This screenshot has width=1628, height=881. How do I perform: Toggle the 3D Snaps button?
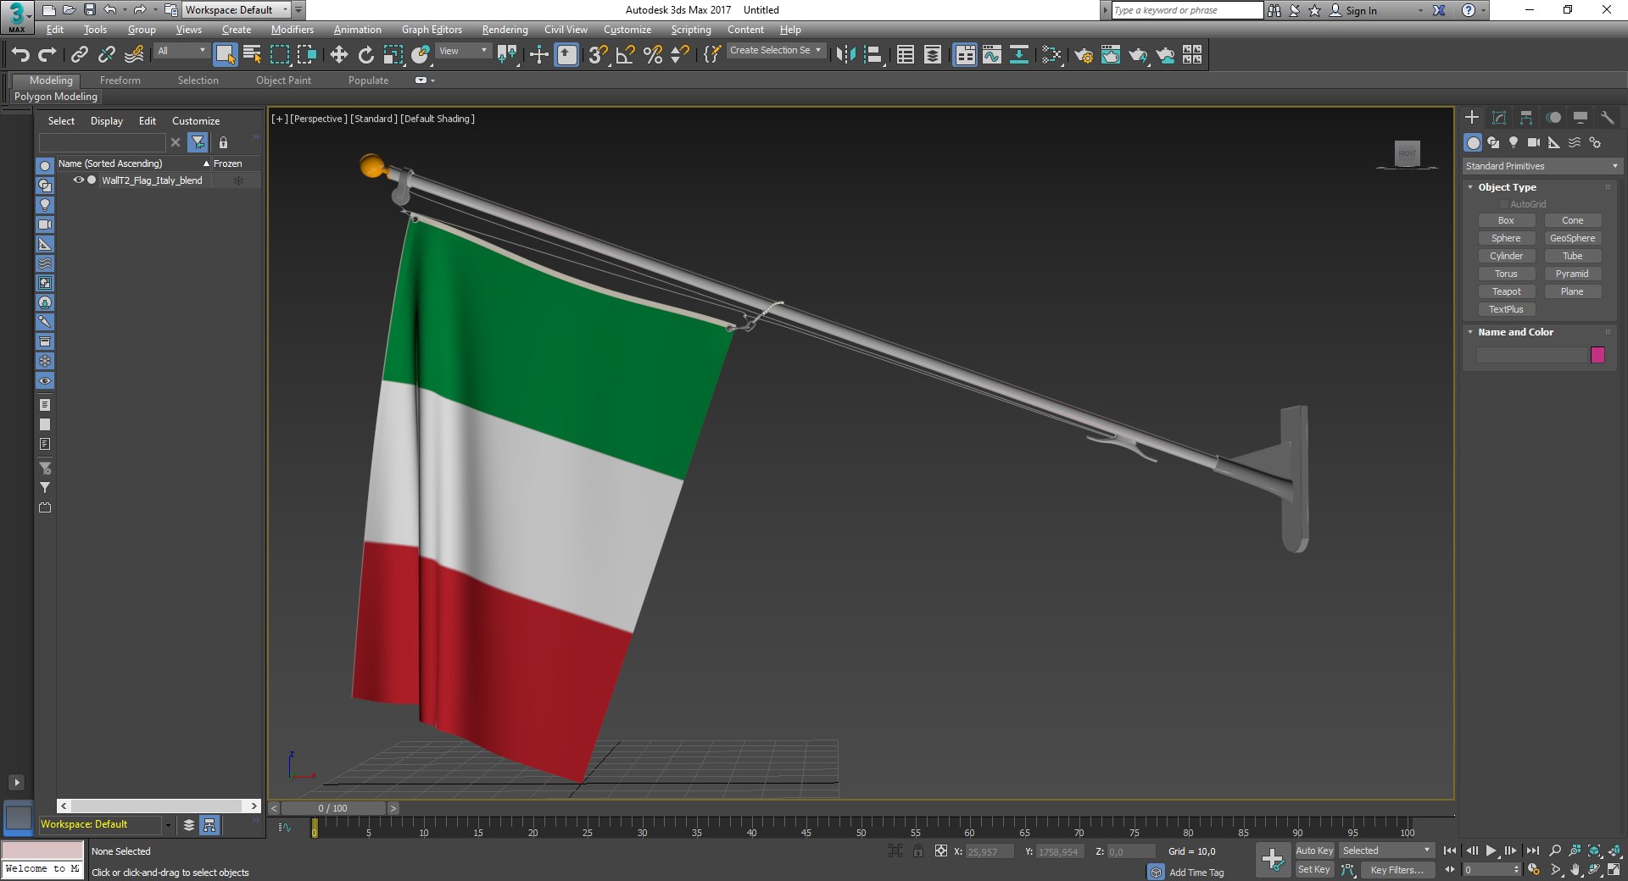coord(598,55)
